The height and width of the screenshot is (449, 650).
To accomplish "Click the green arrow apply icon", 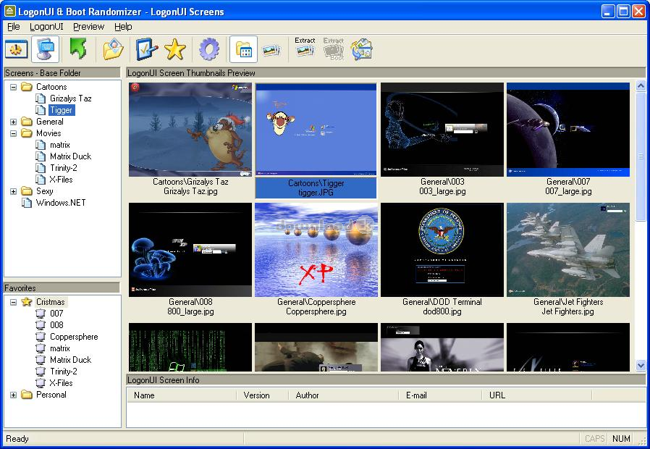I will tap(78, 49).
